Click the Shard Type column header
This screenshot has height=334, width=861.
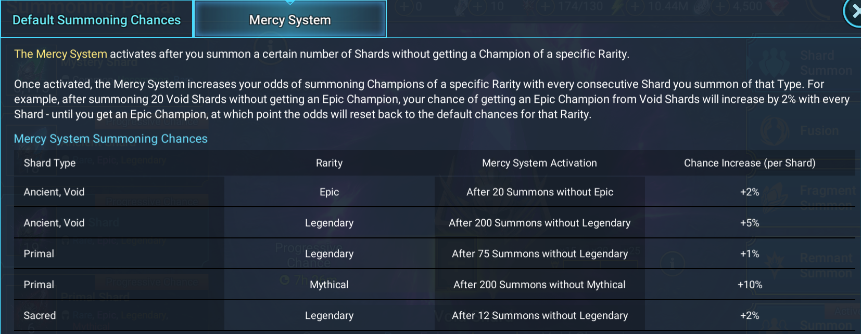click(49, 163)
